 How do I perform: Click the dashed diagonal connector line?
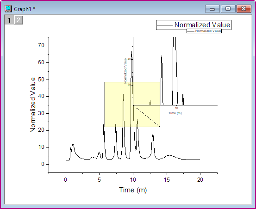[147, 116]
